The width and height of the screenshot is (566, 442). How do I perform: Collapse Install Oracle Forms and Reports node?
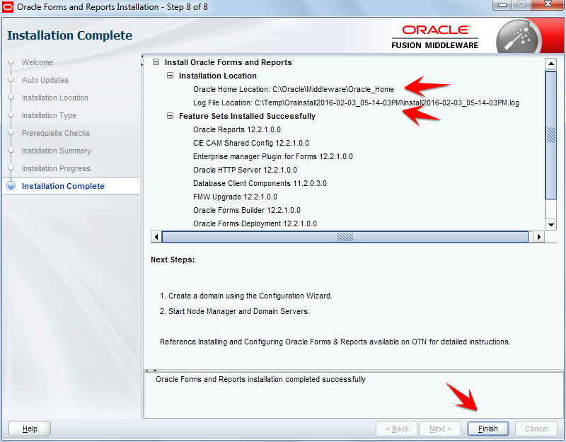(156, 62)
